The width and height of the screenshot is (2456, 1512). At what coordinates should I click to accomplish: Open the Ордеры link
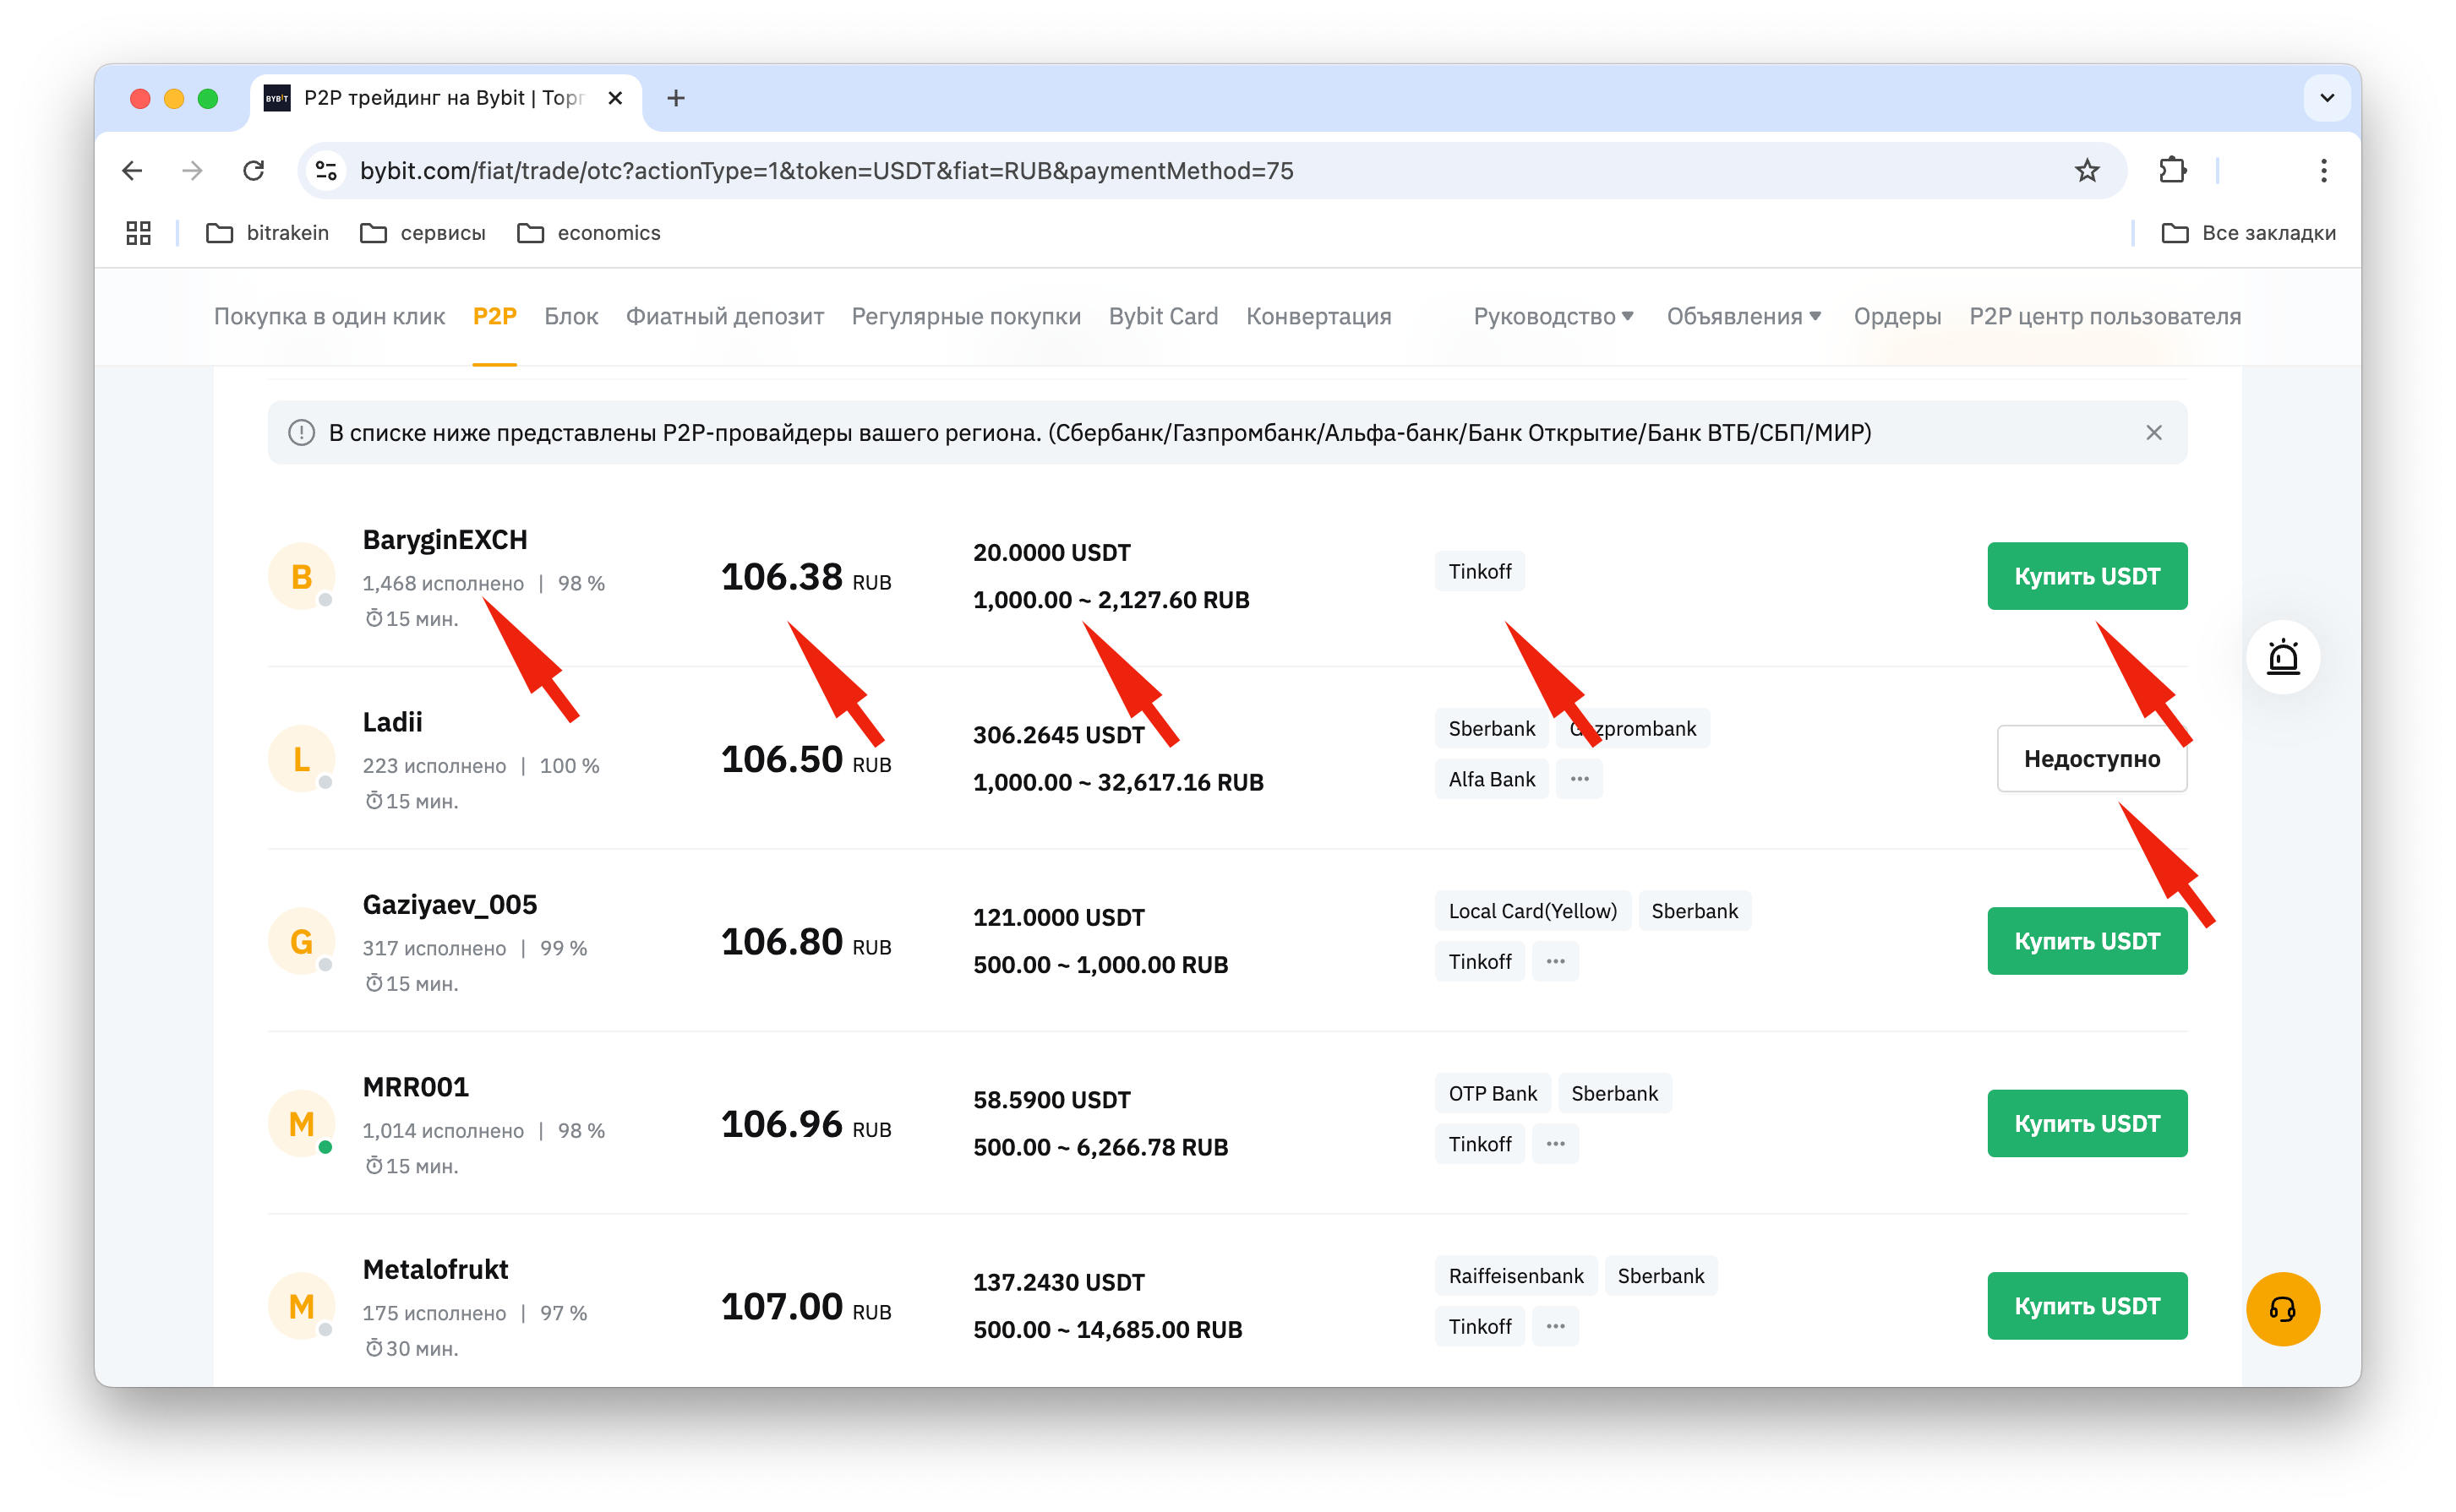[1896, 317]
